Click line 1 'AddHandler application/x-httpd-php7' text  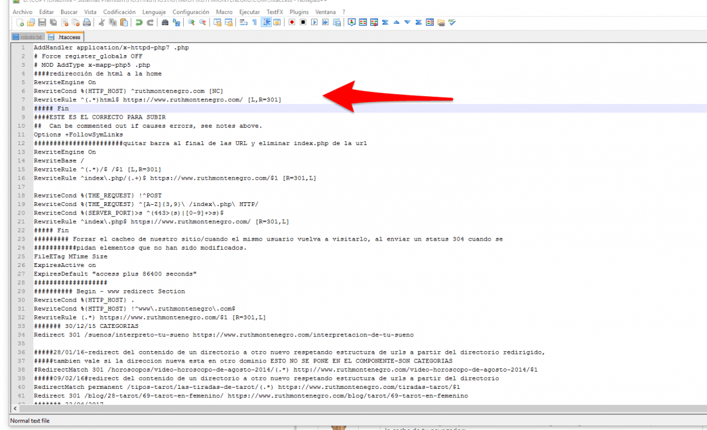coord(111,47)
